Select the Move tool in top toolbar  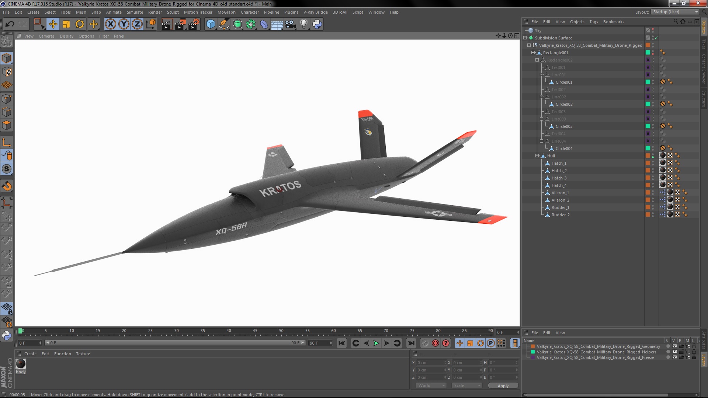(53, 24)
